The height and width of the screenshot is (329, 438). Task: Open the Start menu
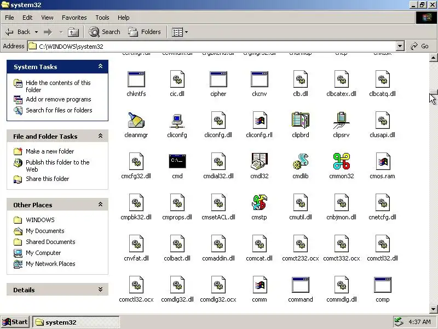click(x=15, y=322)
